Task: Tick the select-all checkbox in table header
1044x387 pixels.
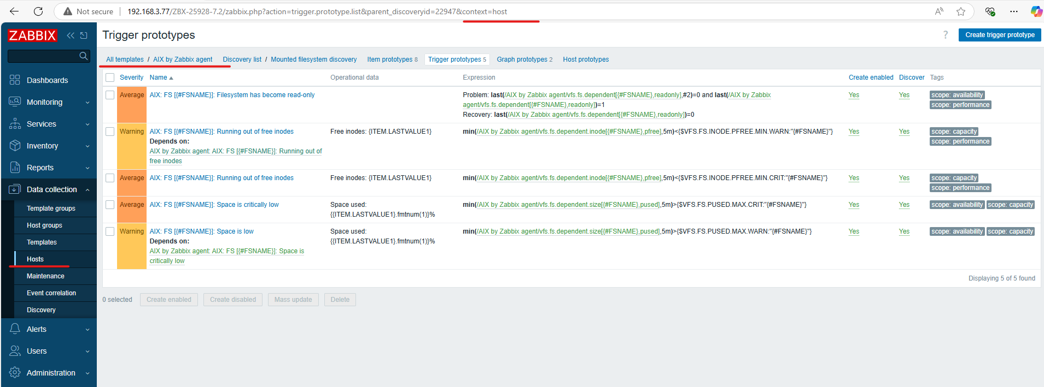Action: [110, 78]
